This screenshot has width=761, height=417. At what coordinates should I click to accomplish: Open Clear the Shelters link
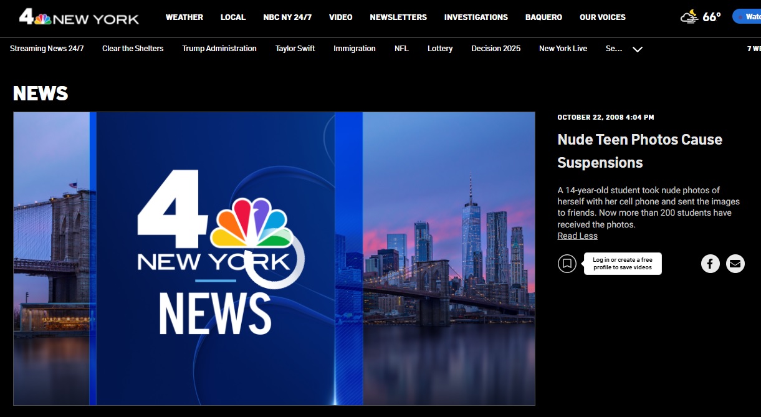click(x=133, y=49)
